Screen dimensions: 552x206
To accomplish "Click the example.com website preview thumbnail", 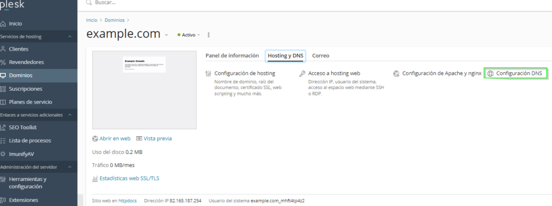I will pos(144,90).
